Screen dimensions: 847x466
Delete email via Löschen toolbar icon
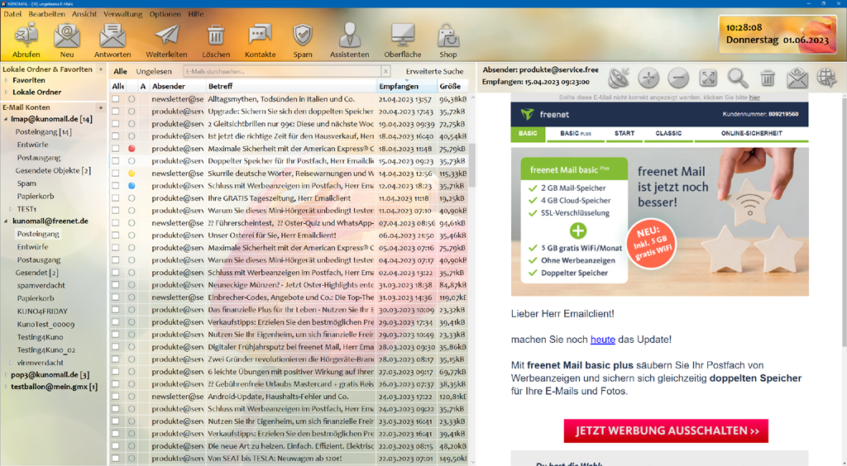[216, 40]
